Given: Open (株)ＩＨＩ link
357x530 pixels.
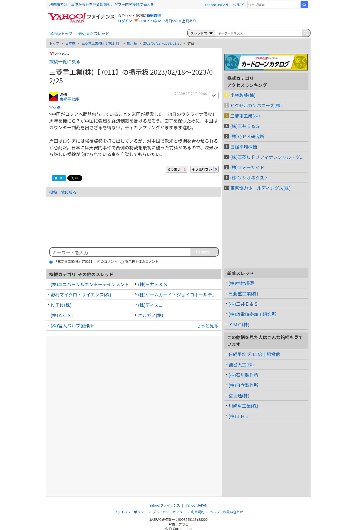Looking at the screenshot, I should (x=239, y=416).
